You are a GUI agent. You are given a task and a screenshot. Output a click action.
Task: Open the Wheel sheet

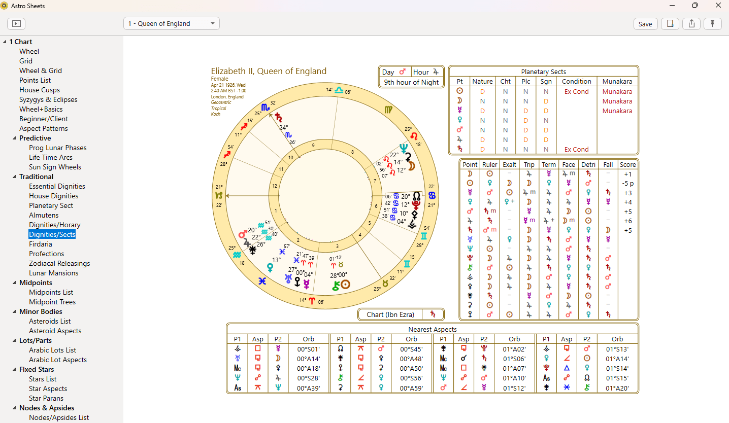(x=29, y=51)
